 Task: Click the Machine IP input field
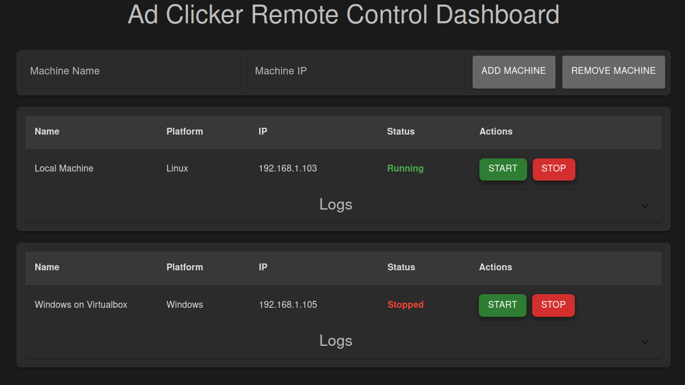[x=356, y=72]
